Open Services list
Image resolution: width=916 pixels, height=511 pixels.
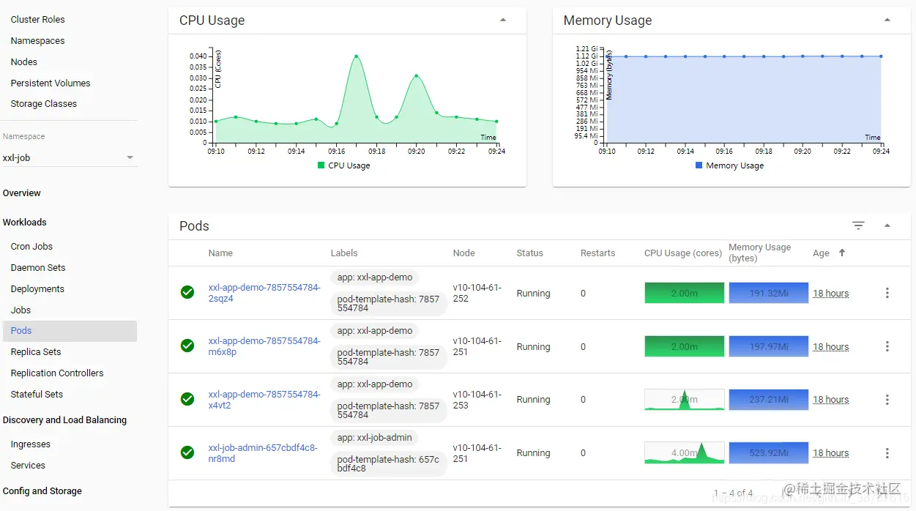(x=28, y=466)
